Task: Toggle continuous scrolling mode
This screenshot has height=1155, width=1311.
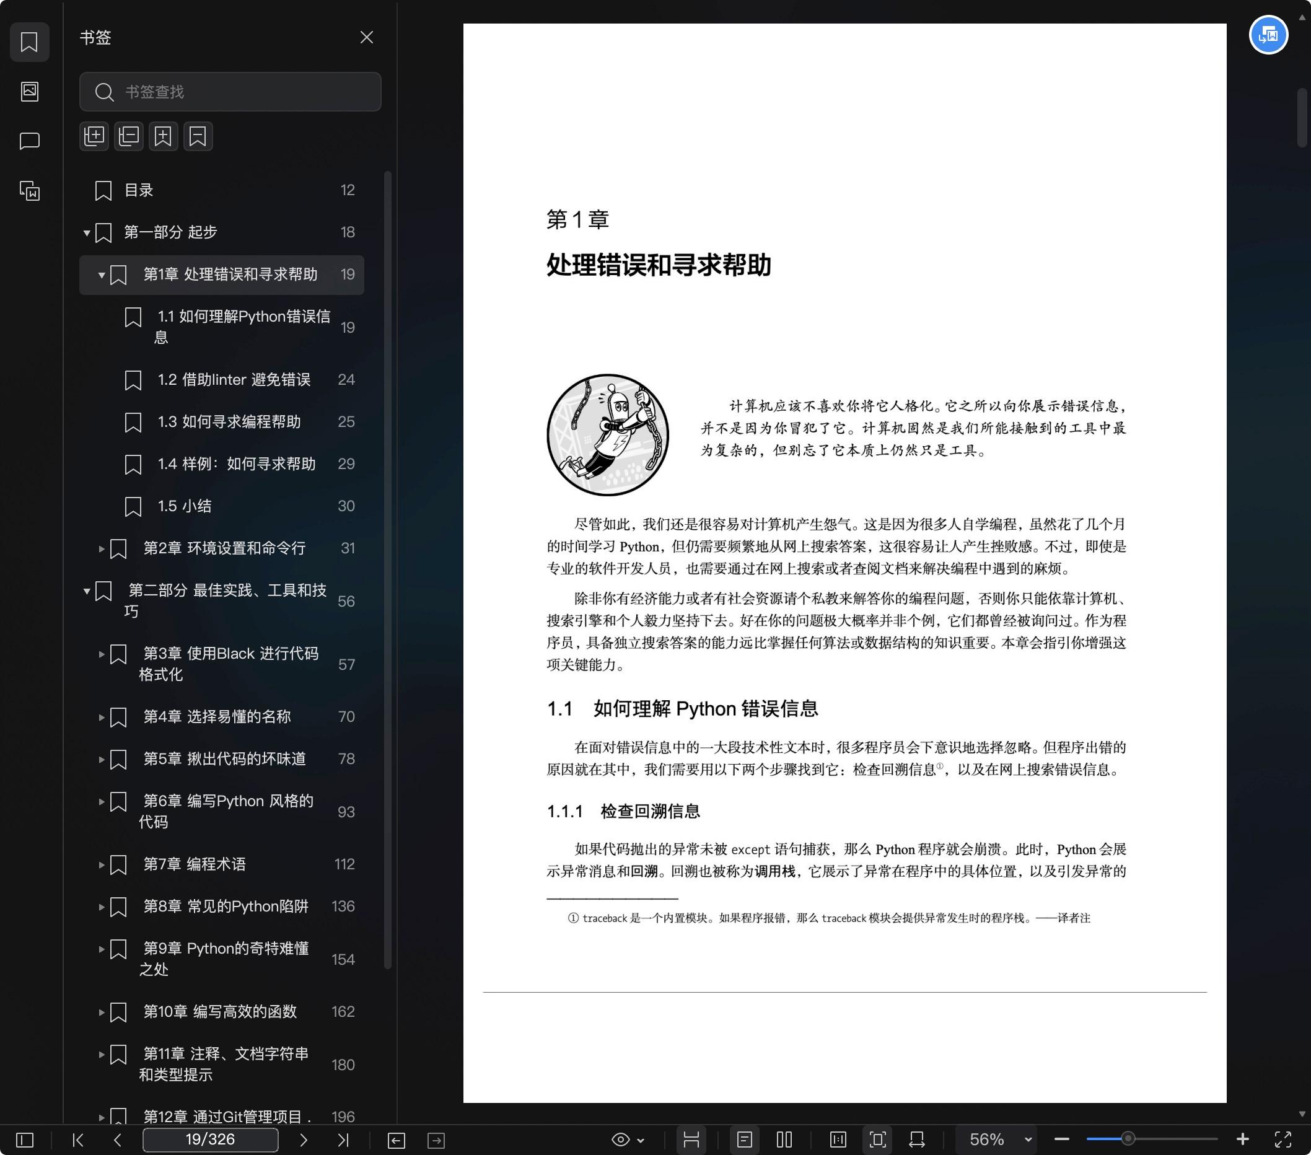Action: (691, 1140)
